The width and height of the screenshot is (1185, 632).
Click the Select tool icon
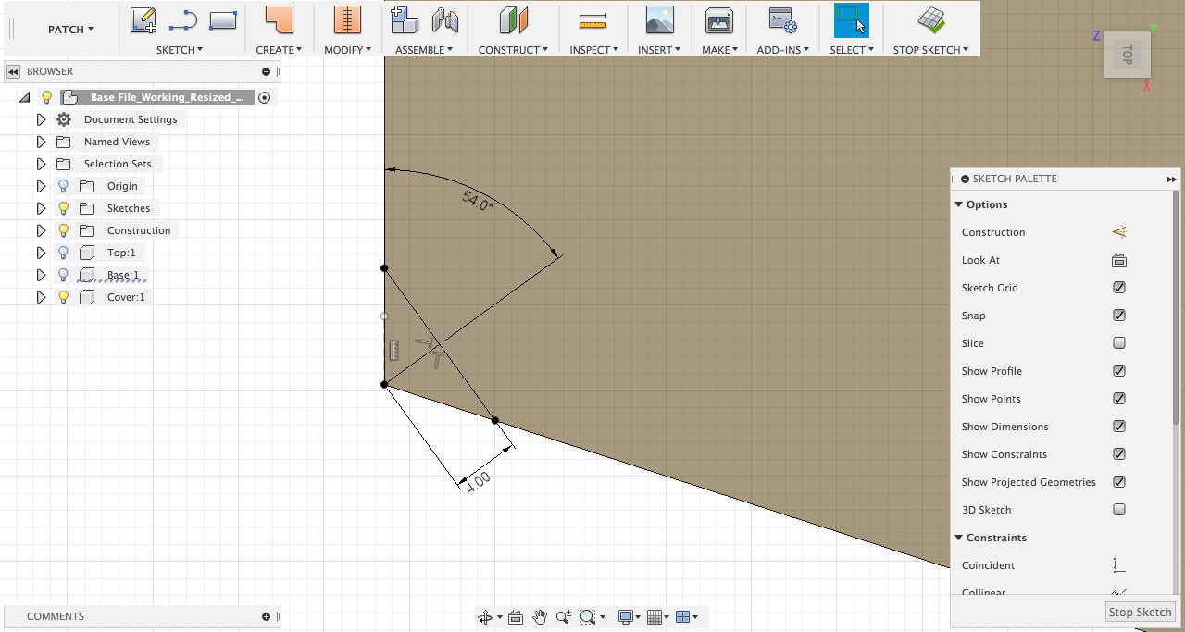(x=852, y=19)
